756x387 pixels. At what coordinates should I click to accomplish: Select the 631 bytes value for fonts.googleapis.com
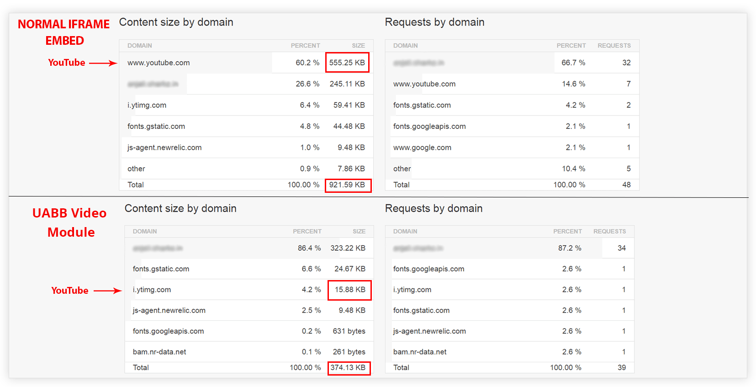pyautogui.click(x=349, y=331)
